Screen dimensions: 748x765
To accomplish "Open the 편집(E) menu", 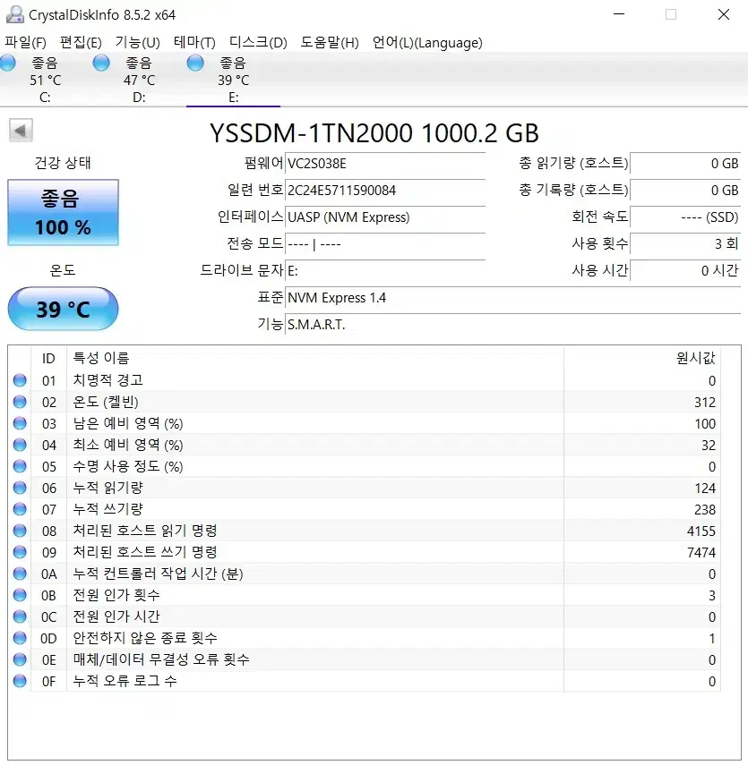I will (x=81, y=42).
